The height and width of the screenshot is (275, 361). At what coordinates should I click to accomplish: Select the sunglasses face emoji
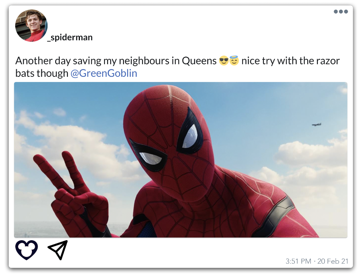coord(223,61)
